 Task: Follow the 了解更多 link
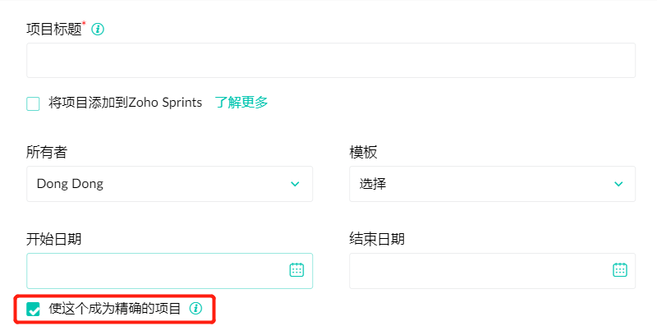click(241, 103)
